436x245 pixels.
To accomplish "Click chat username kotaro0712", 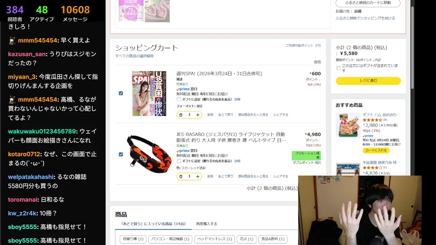I will pos(24,154).
